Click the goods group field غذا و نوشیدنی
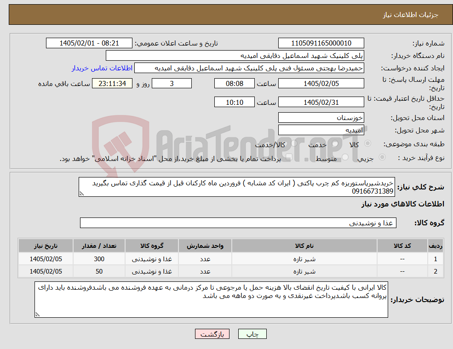 (x=238, y=223)
